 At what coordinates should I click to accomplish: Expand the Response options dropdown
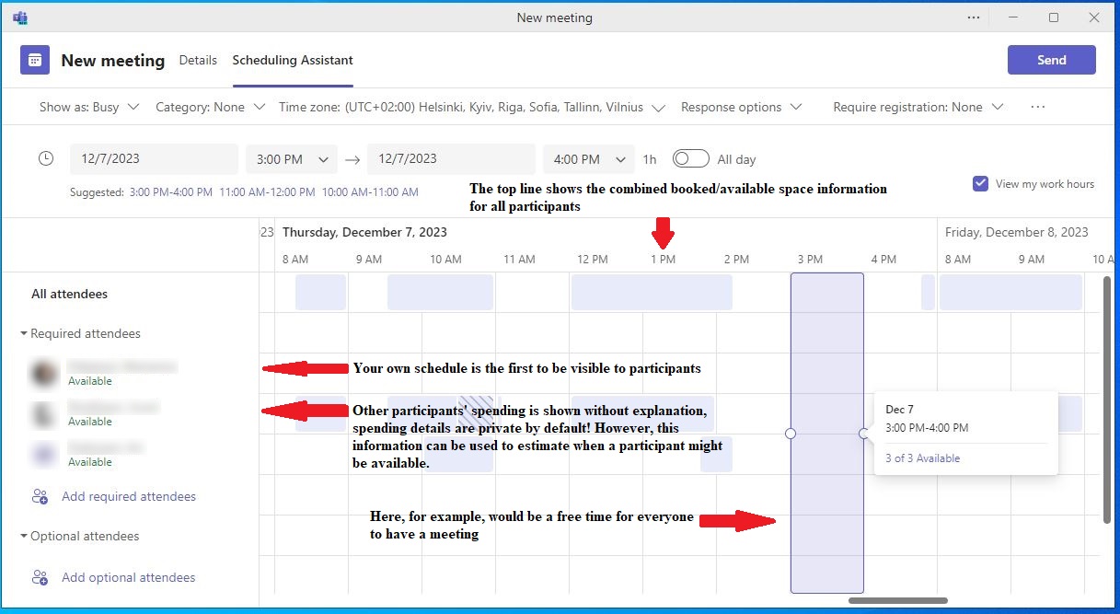click(x=741, y=107)
